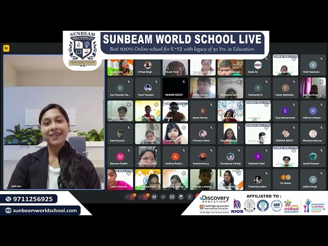Select Essa Muhammed's participant tile
The image size is (328, 246).
(x=285, y=111)
